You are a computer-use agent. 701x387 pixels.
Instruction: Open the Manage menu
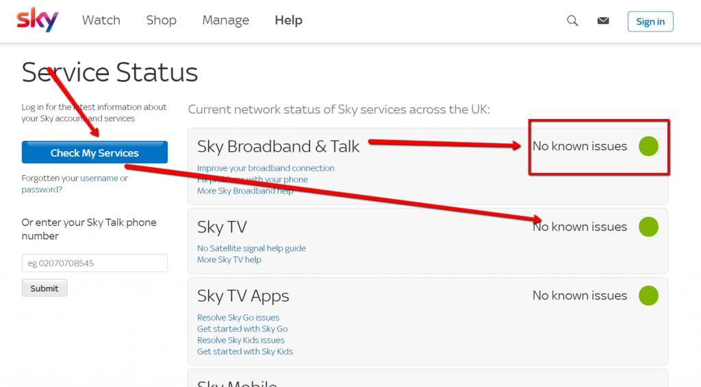click(226, 20)
